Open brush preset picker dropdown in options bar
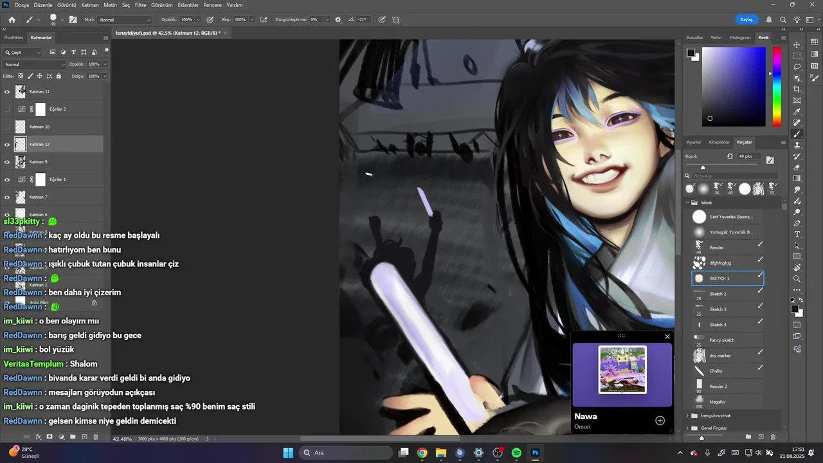 62,20
